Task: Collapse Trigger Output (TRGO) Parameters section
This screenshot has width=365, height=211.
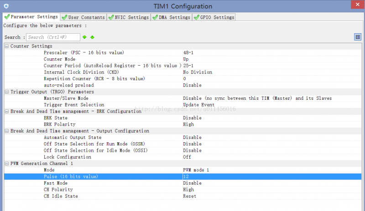Action: (7, 92)
